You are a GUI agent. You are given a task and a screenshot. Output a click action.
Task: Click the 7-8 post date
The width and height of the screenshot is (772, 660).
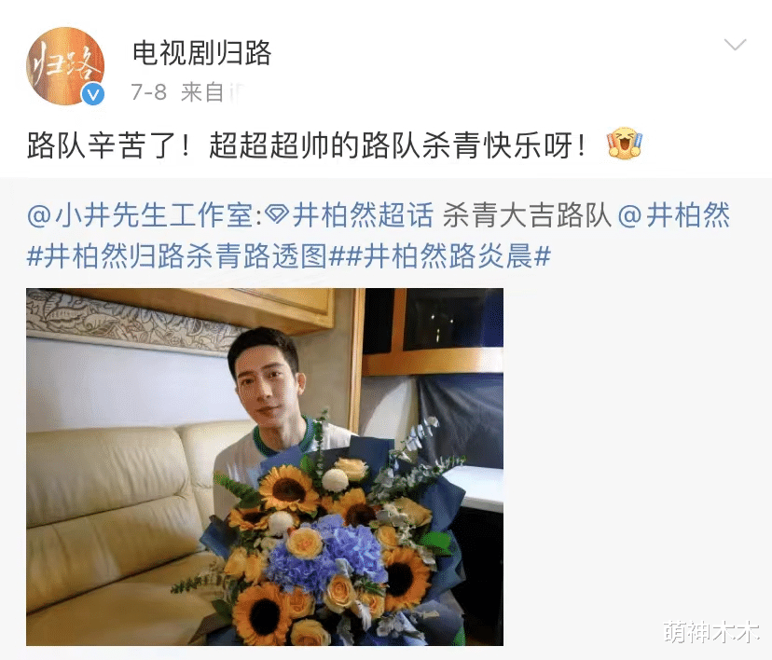pos(148,92)
